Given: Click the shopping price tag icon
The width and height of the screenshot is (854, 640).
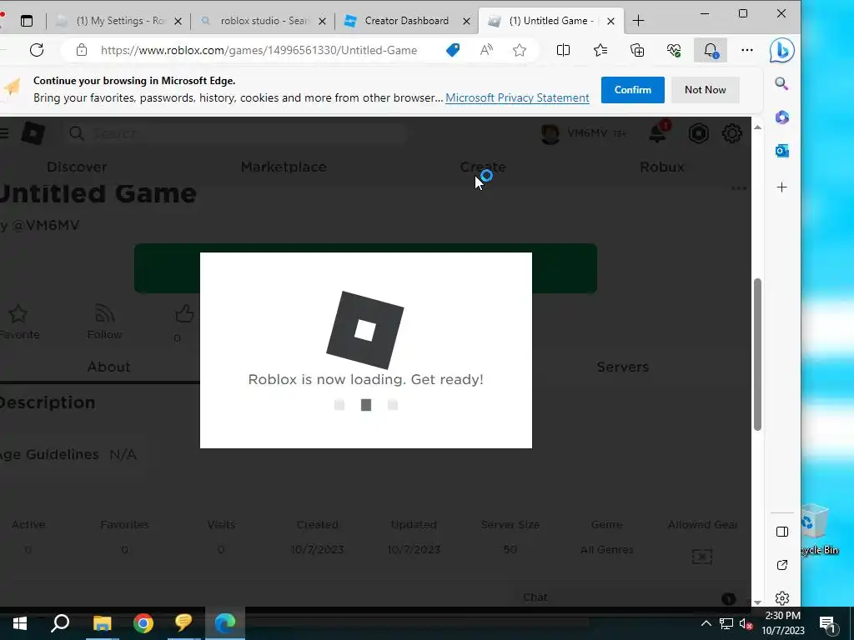Looking at the screenshot, I should coord(453,50).
